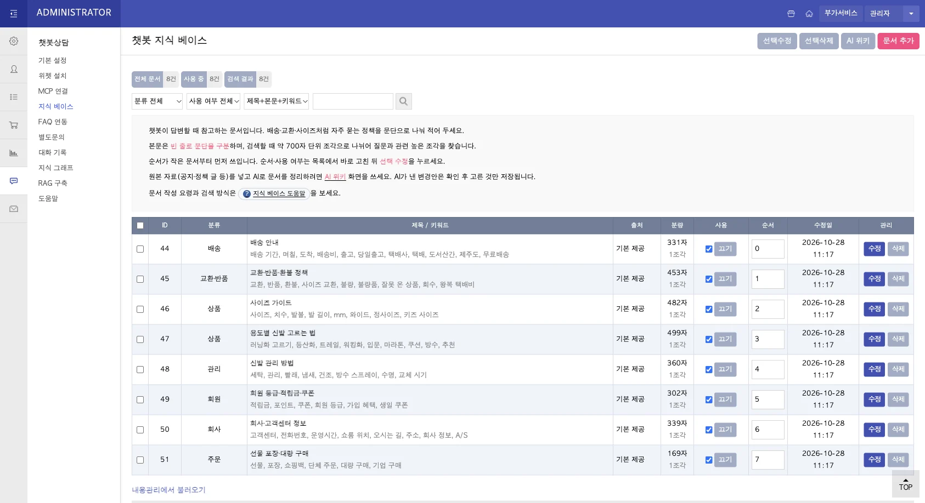Jump to top with the TOP arrow button
Screen dimensions: 925x503
(906, 484)
